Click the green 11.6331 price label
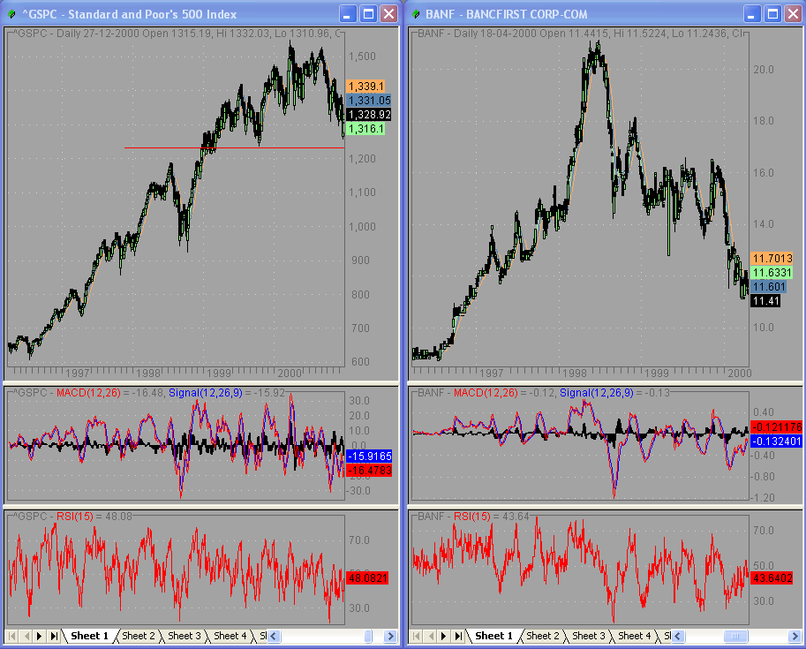The image size is (806, 649). click(x=772, y=273)
